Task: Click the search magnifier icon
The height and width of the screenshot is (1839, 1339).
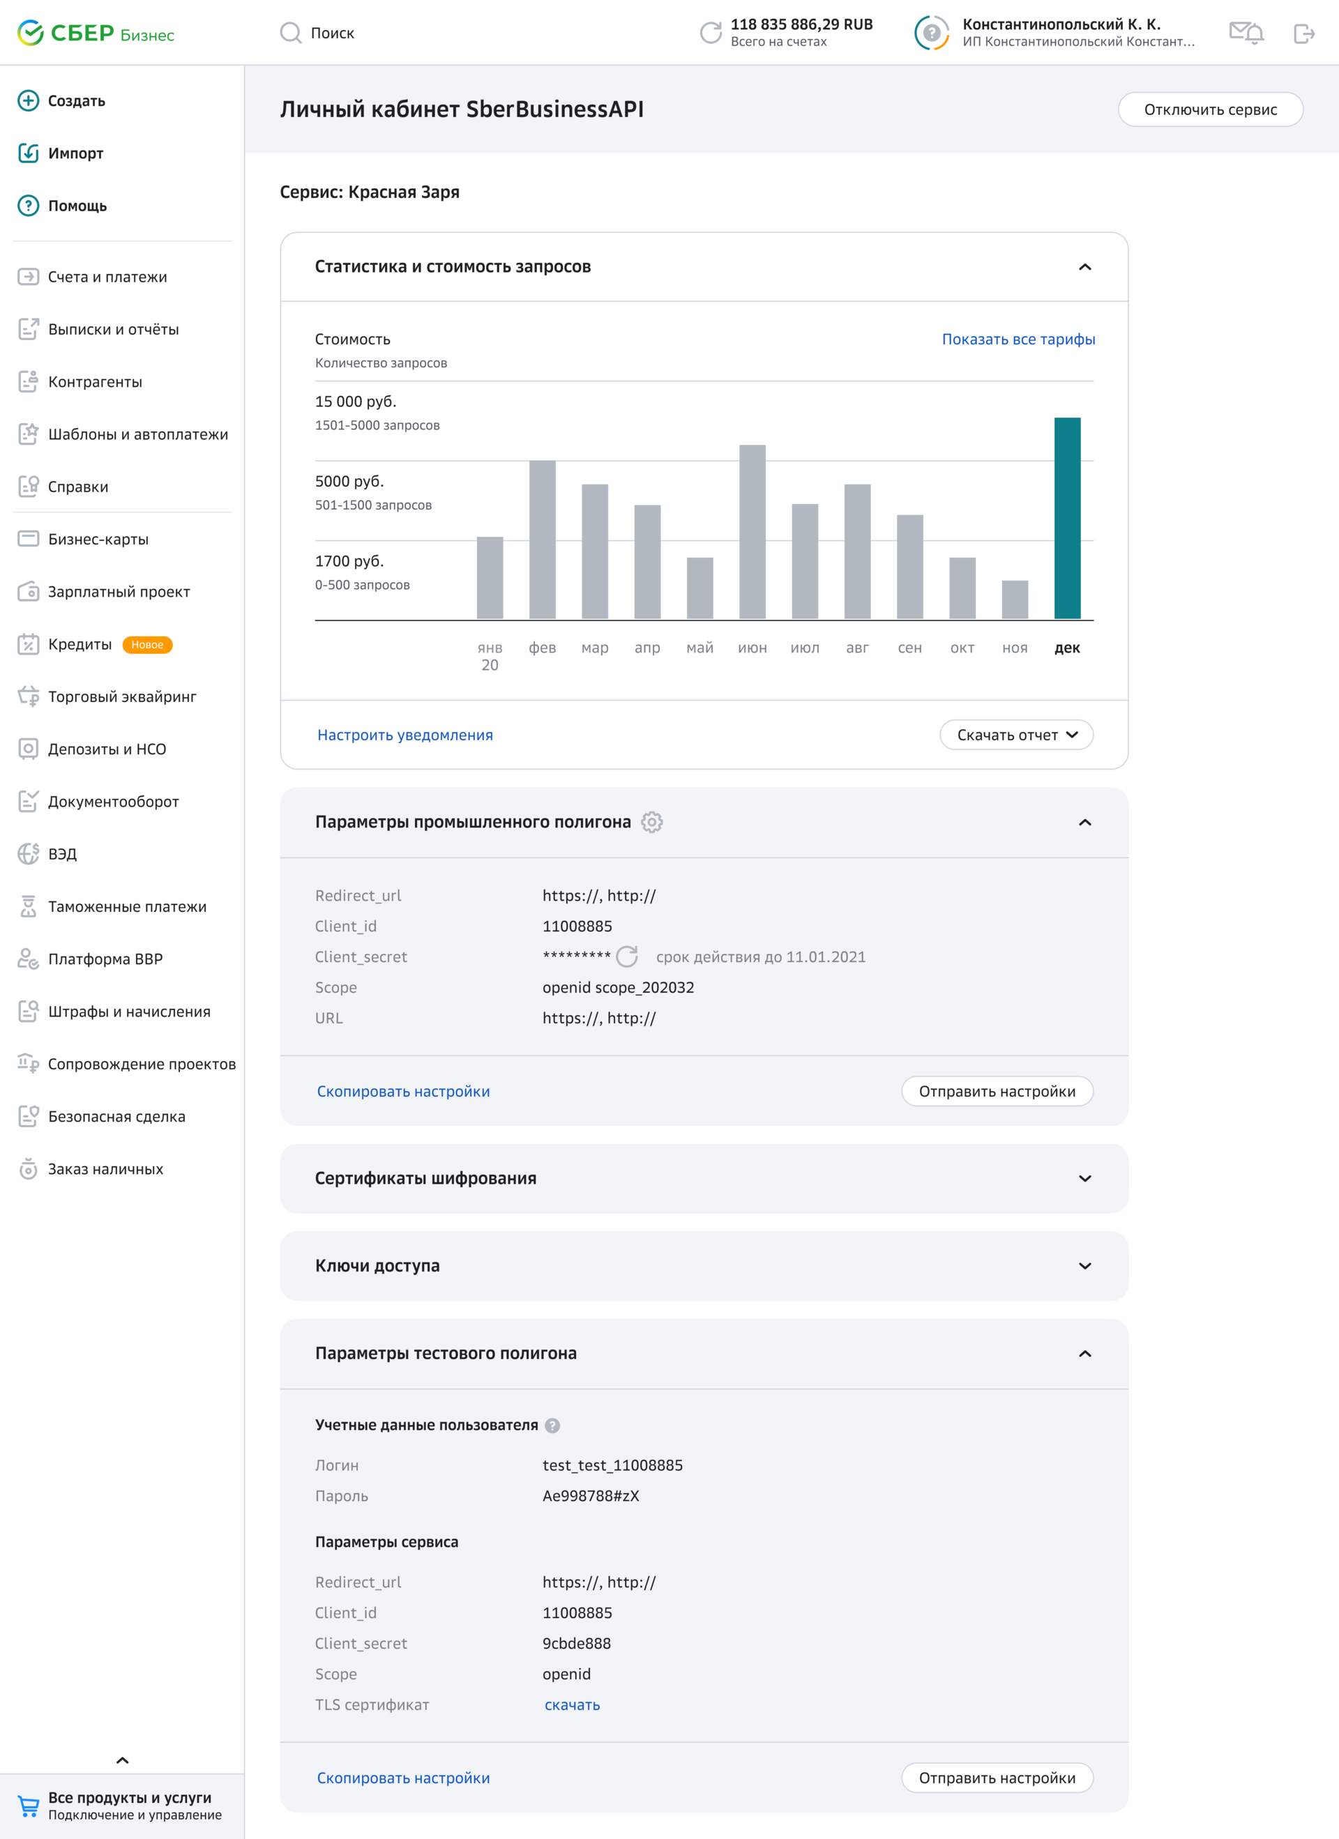Action: pos(290,33)
